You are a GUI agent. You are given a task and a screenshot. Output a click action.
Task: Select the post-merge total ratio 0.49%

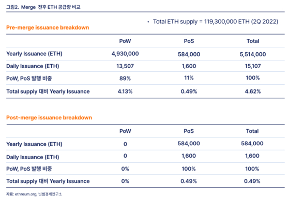(252, 181)
